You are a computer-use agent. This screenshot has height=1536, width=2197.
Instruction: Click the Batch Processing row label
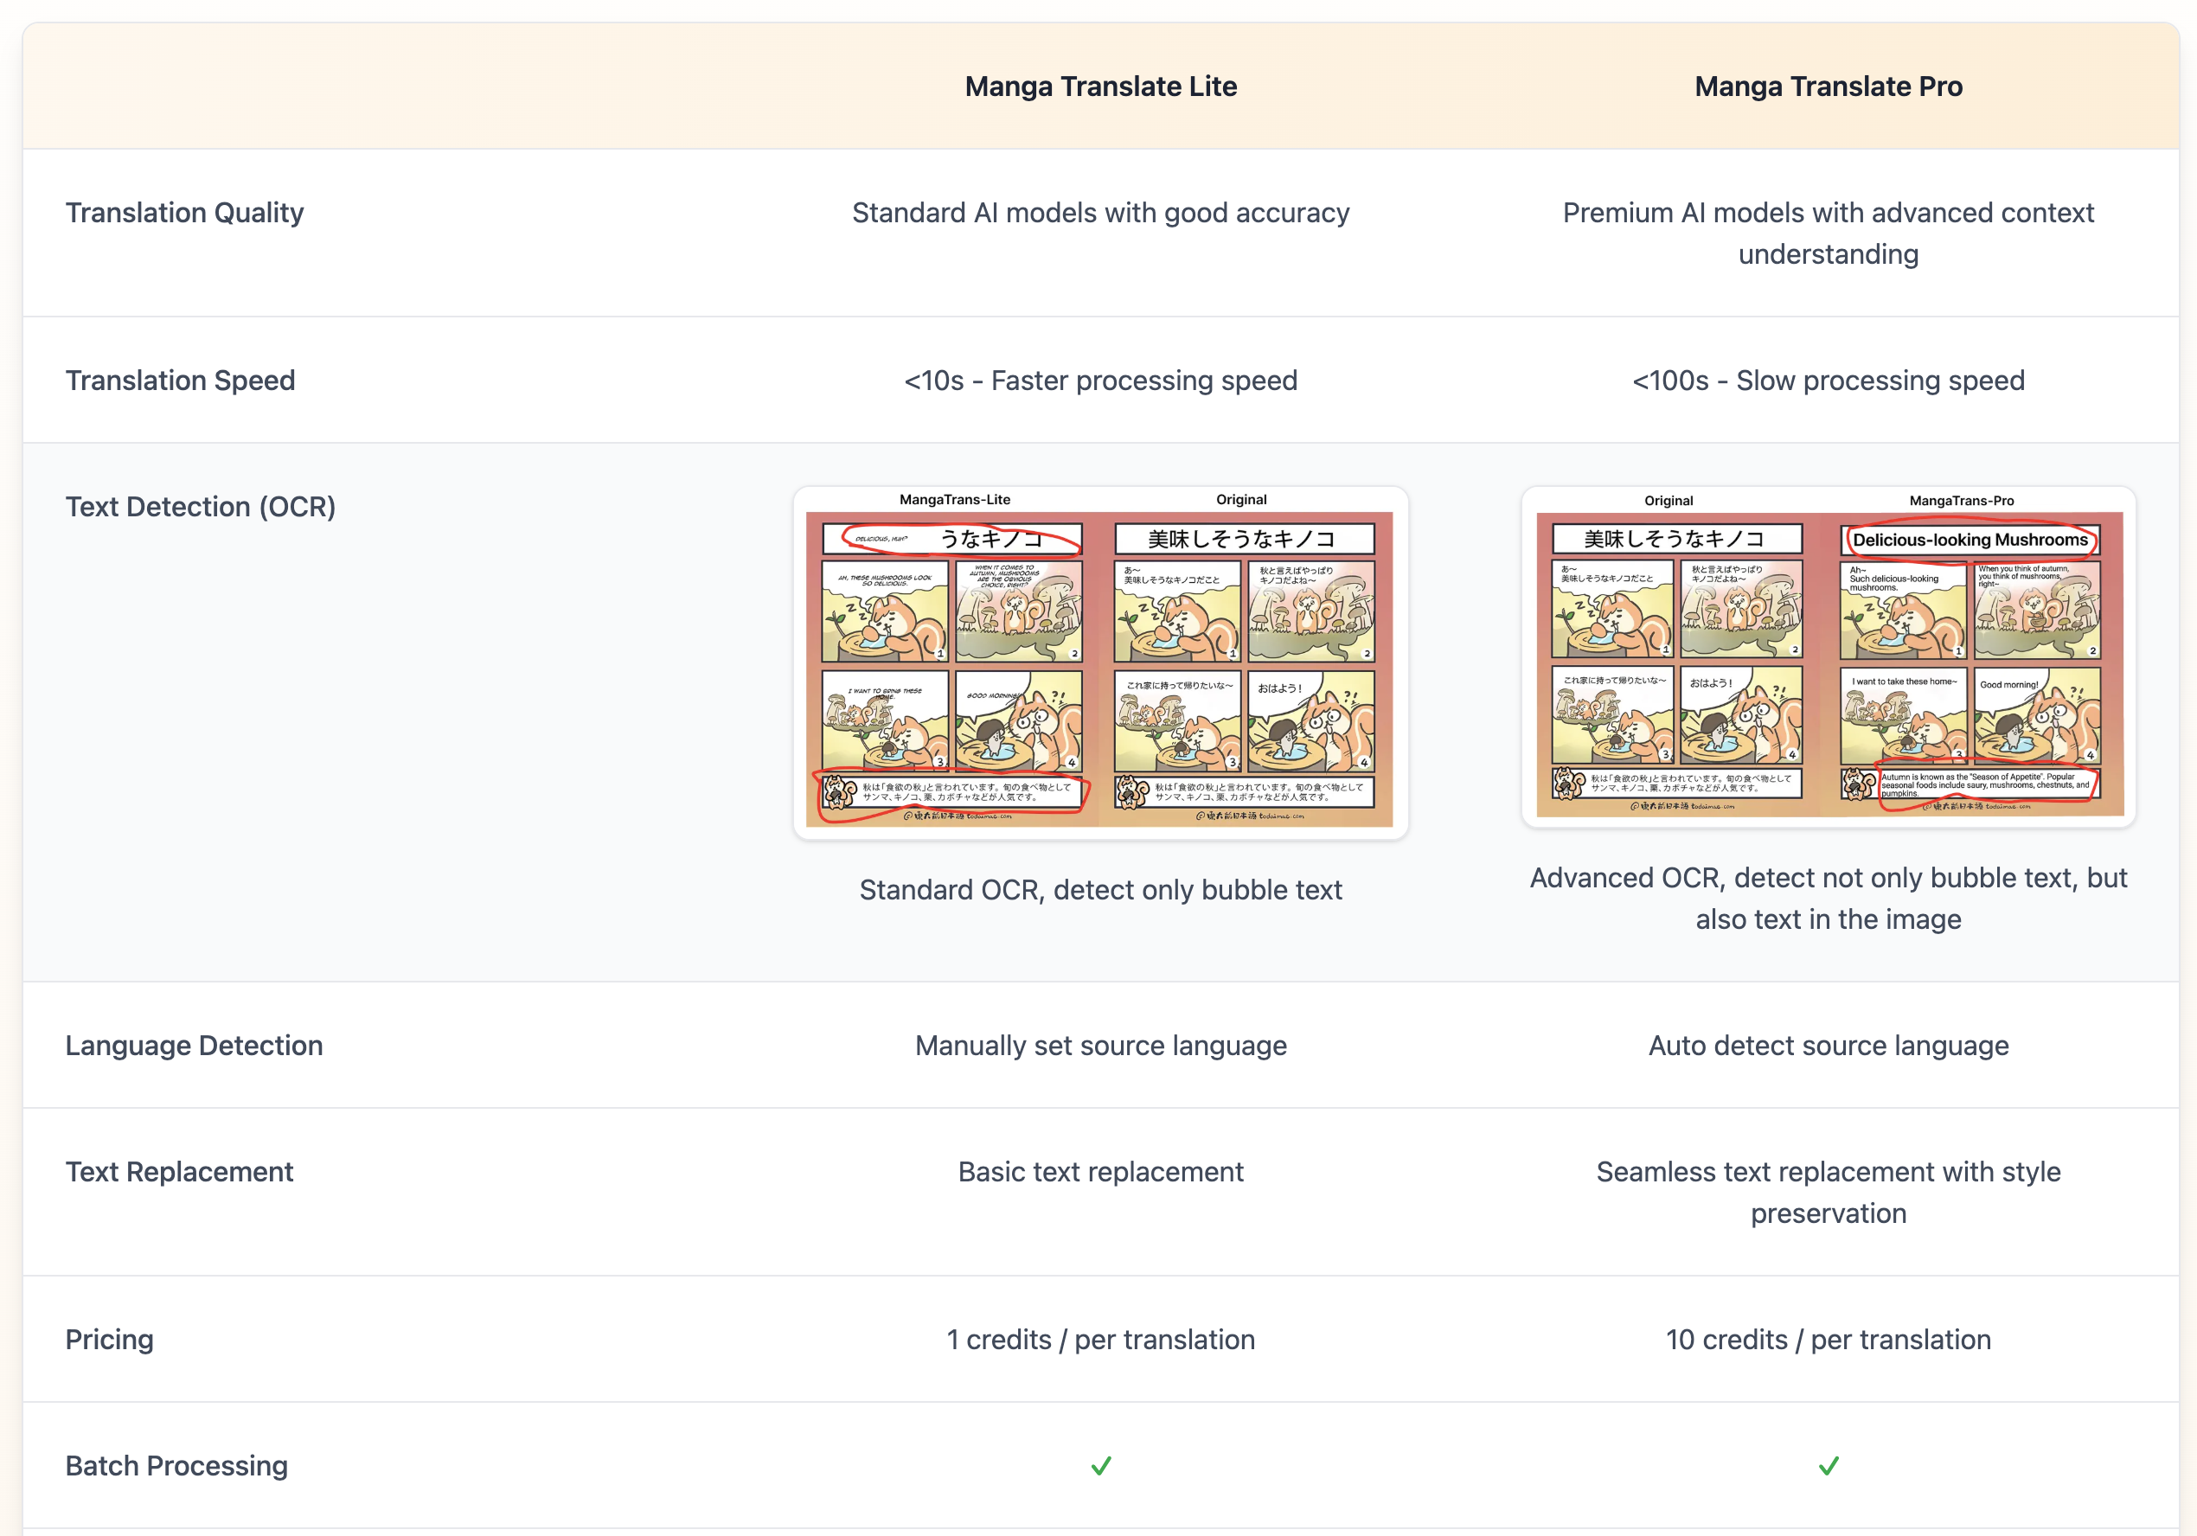176,1465
